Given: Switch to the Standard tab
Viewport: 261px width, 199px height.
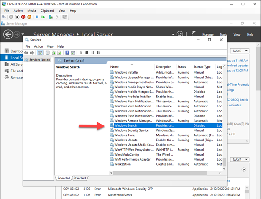Looking at the screenshot, I should coord(80,178).
